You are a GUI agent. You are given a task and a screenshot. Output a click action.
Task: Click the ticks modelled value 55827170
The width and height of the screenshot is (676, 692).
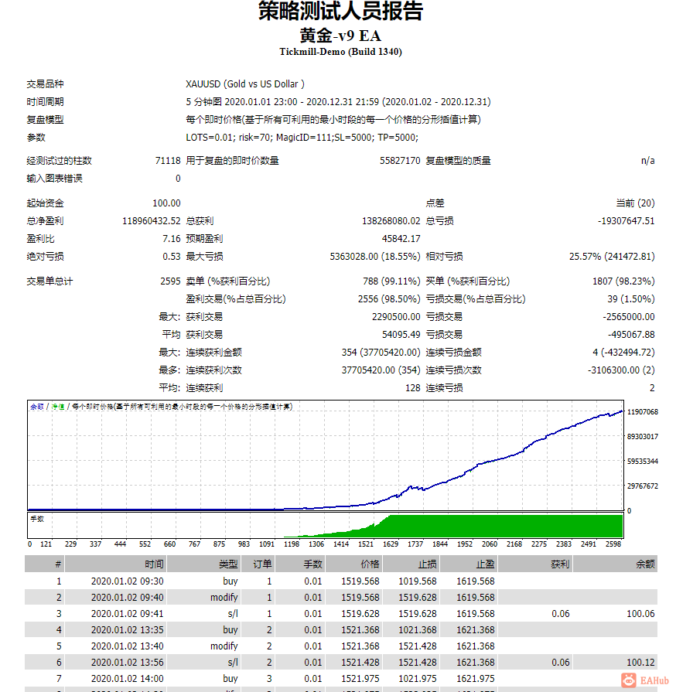pyautogui.click(x=400, y=161)
